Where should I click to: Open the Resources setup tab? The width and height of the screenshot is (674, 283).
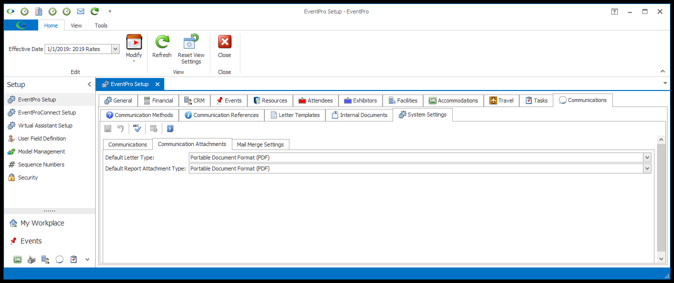[x=270, y=100]
